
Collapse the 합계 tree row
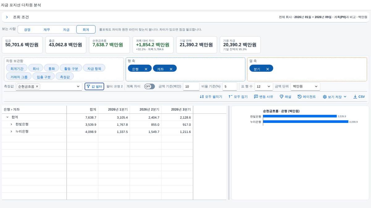(x=7, y=117)
